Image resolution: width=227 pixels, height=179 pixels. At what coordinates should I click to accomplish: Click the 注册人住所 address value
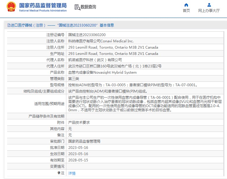coord(113,47)
